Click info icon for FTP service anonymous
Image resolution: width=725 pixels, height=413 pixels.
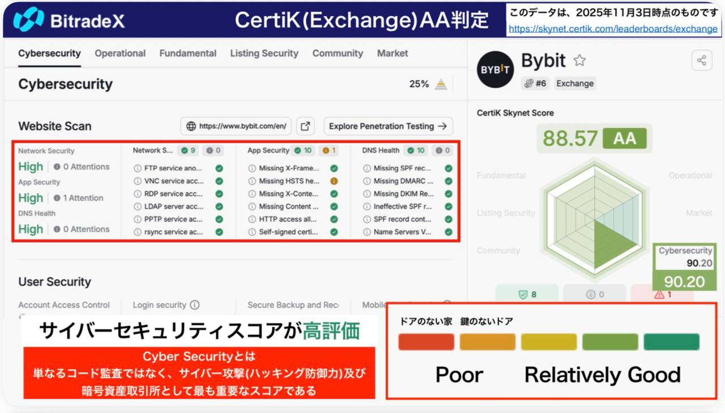[137, 168]
